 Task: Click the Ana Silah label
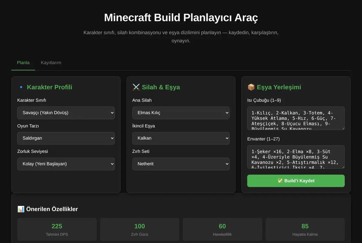pyautogui.click(x=142, y=100)
